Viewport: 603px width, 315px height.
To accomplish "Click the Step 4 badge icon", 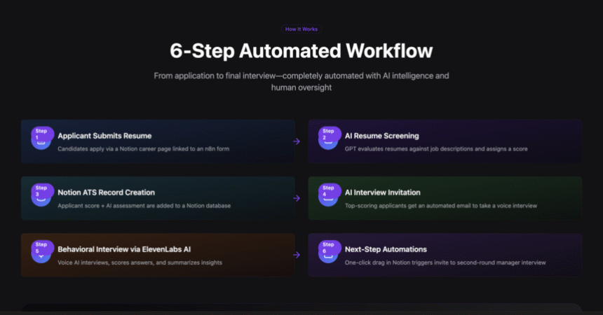I will [x=329, y=195].
